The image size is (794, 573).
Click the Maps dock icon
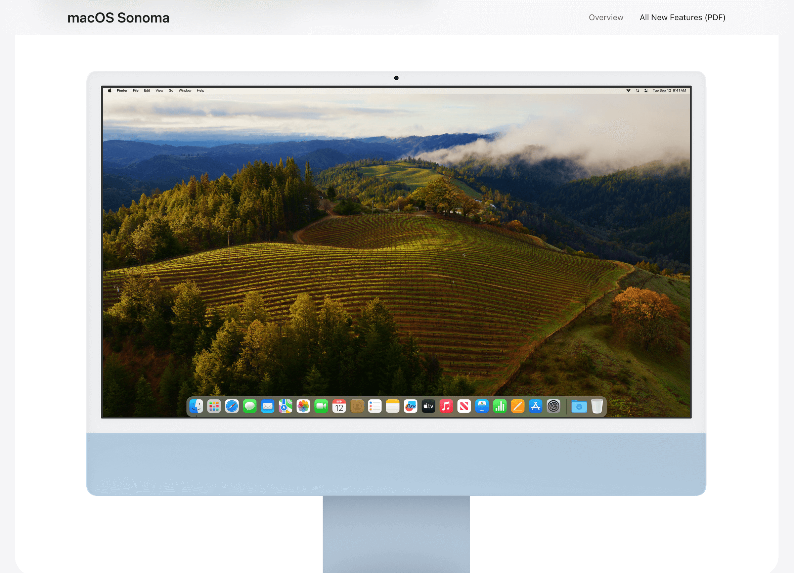[x=285, y=406]
